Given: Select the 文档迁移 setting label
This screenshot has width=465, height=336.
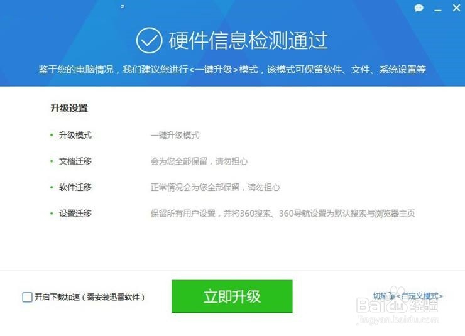Looking at the screenshot, I should (x=75, y=161).
